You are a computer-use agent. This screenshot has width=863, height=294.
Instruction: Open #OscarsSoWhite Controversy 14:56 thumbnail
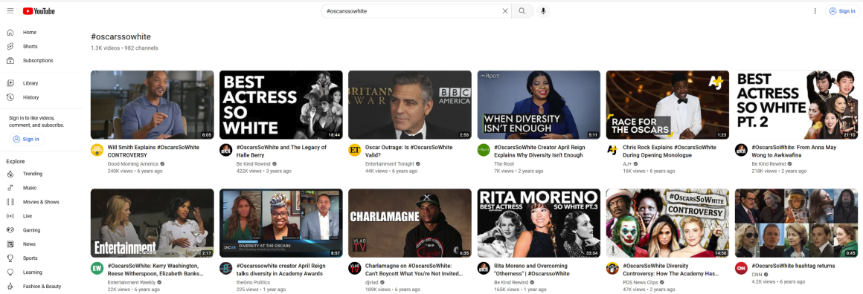(667, 223)
